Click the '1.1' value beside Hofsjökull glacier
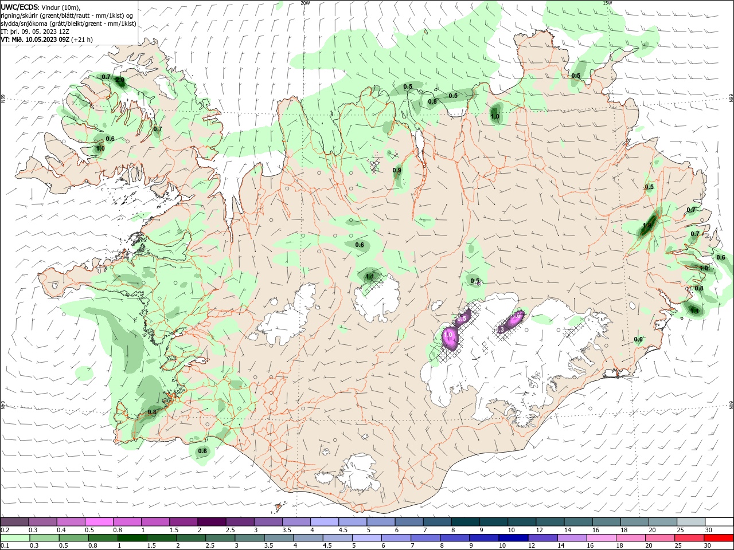The height and width of the screenshot is (550, 734). [370, 276]
